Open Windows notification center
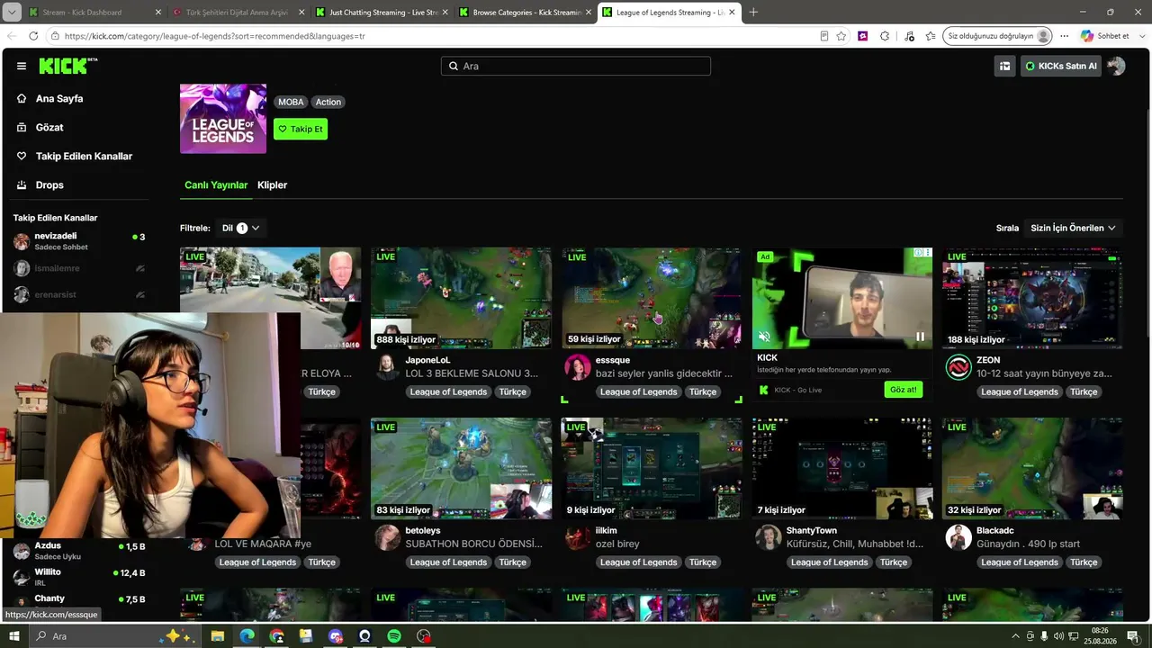The image size is (1152, 648). click(1133, 636)
